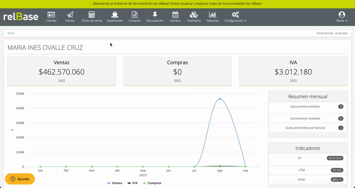Click the UF indicator value 34.013,91
The width and height of the screenshot is (355, 188).
tap(335, 158)
